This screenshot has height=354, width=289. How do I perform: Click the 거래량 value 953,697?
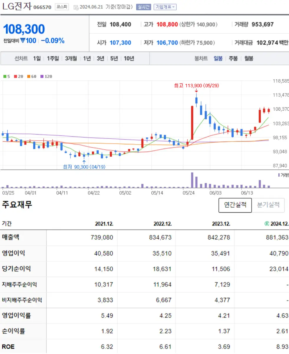point(263,24)
